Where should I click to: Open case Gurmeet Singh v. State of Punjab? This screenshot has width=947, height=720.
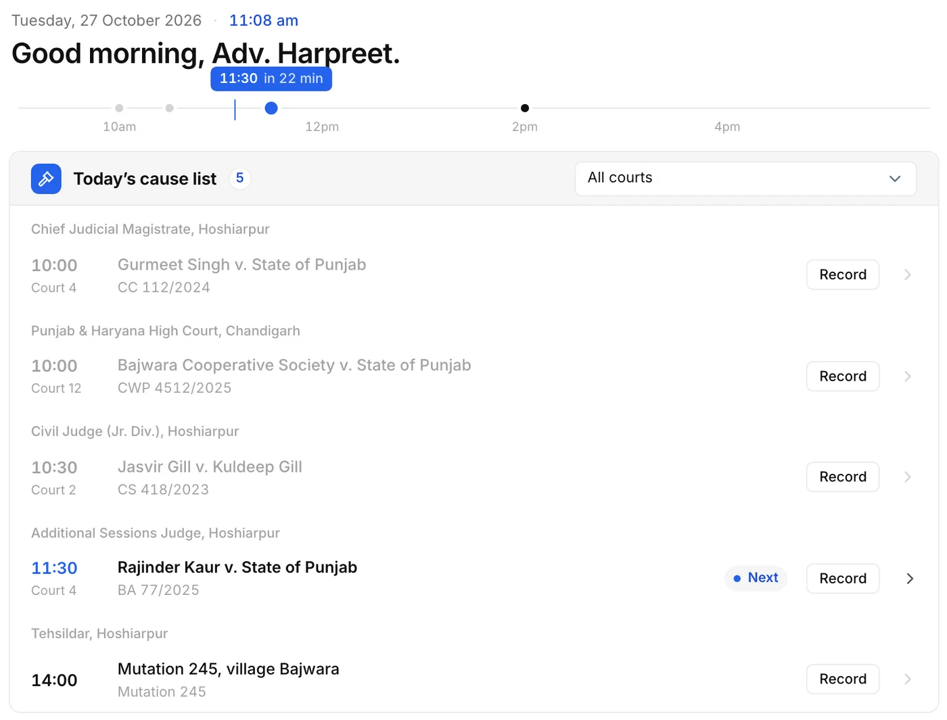(241, 264)
